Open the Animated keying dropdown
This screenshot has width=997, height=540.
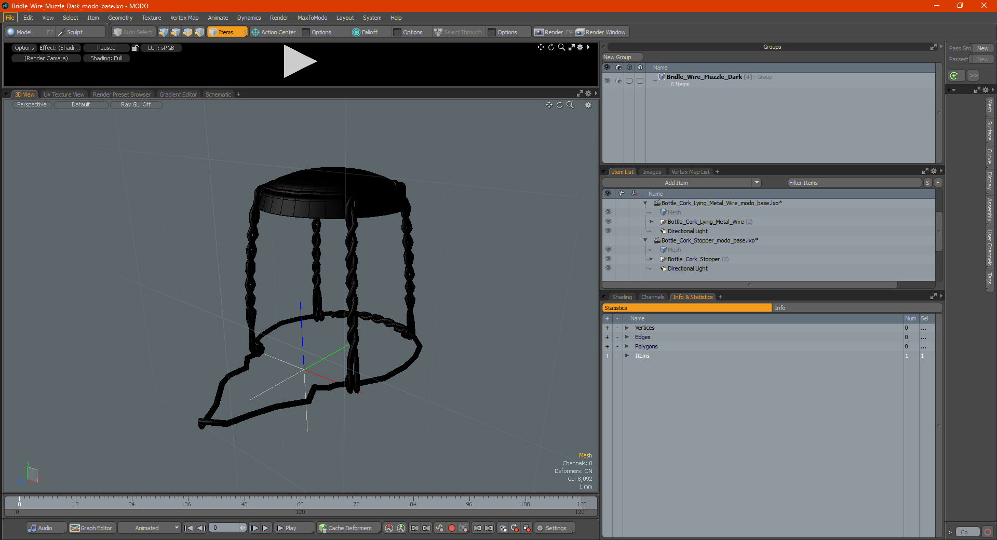click(x=150, y=528)
